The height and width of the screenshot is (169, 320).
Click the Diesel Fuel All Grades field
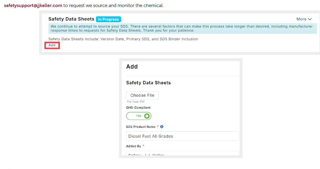182,136
